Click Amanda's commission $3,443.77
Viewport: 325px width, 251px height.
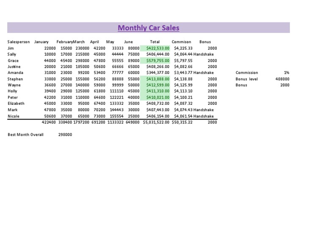tap(183, 73)
